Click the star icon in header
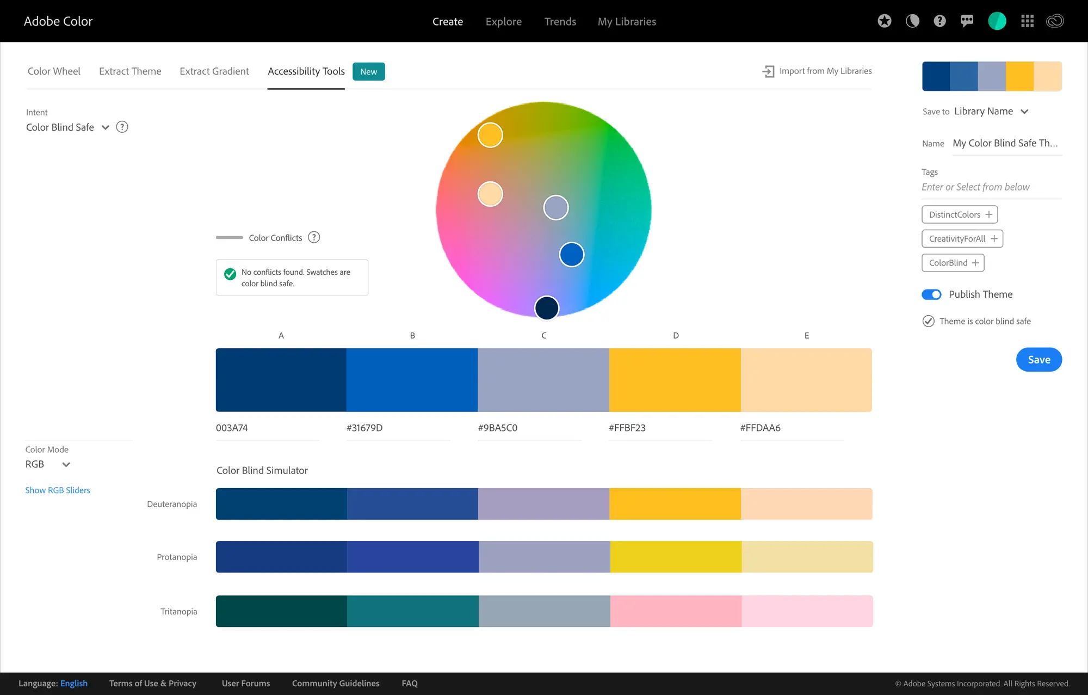 (885, 21)
